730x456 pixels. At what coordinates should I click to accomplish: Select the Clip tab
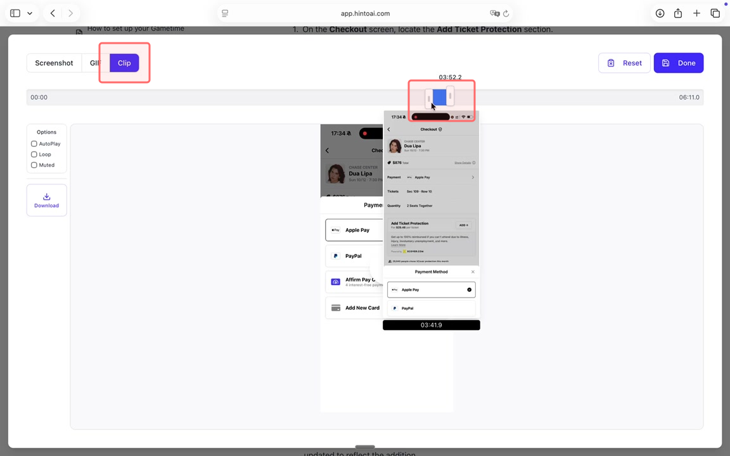[x=124, y=63]
